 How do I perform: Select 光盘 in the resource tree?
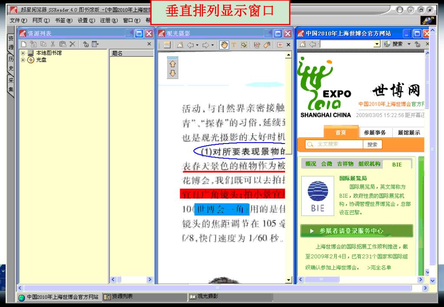pos(41,60)
